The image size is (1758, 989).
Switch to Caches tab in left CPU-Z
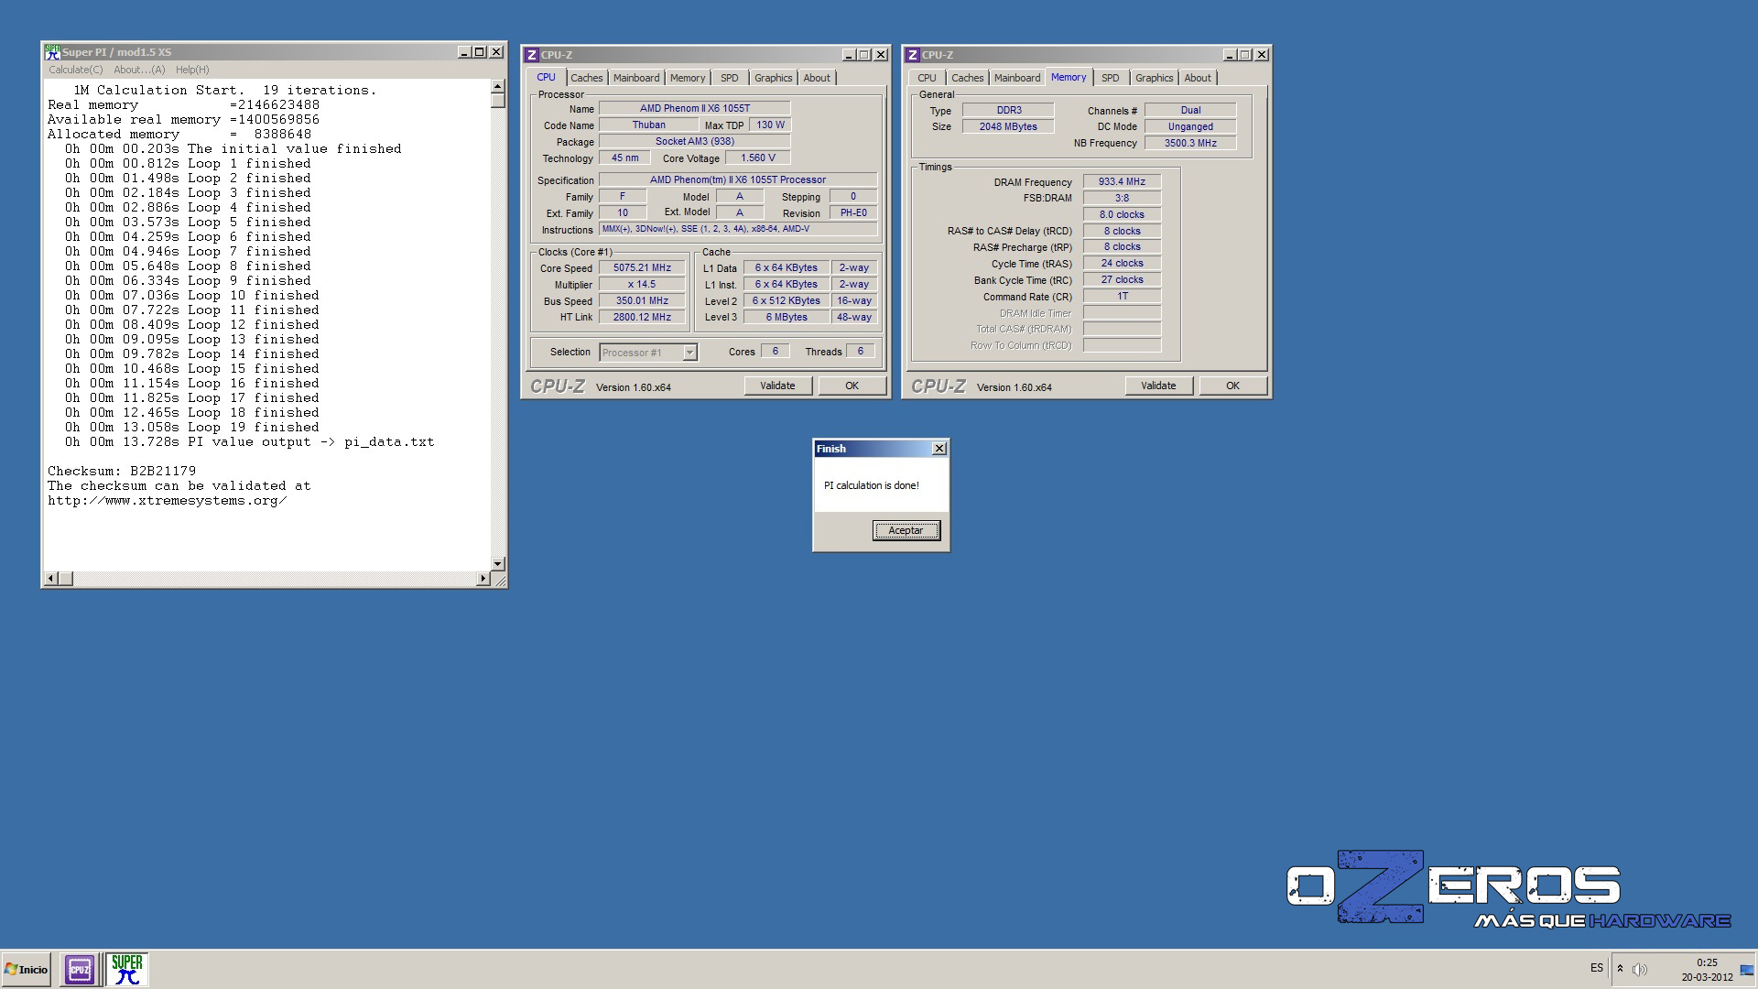(587, 78)
